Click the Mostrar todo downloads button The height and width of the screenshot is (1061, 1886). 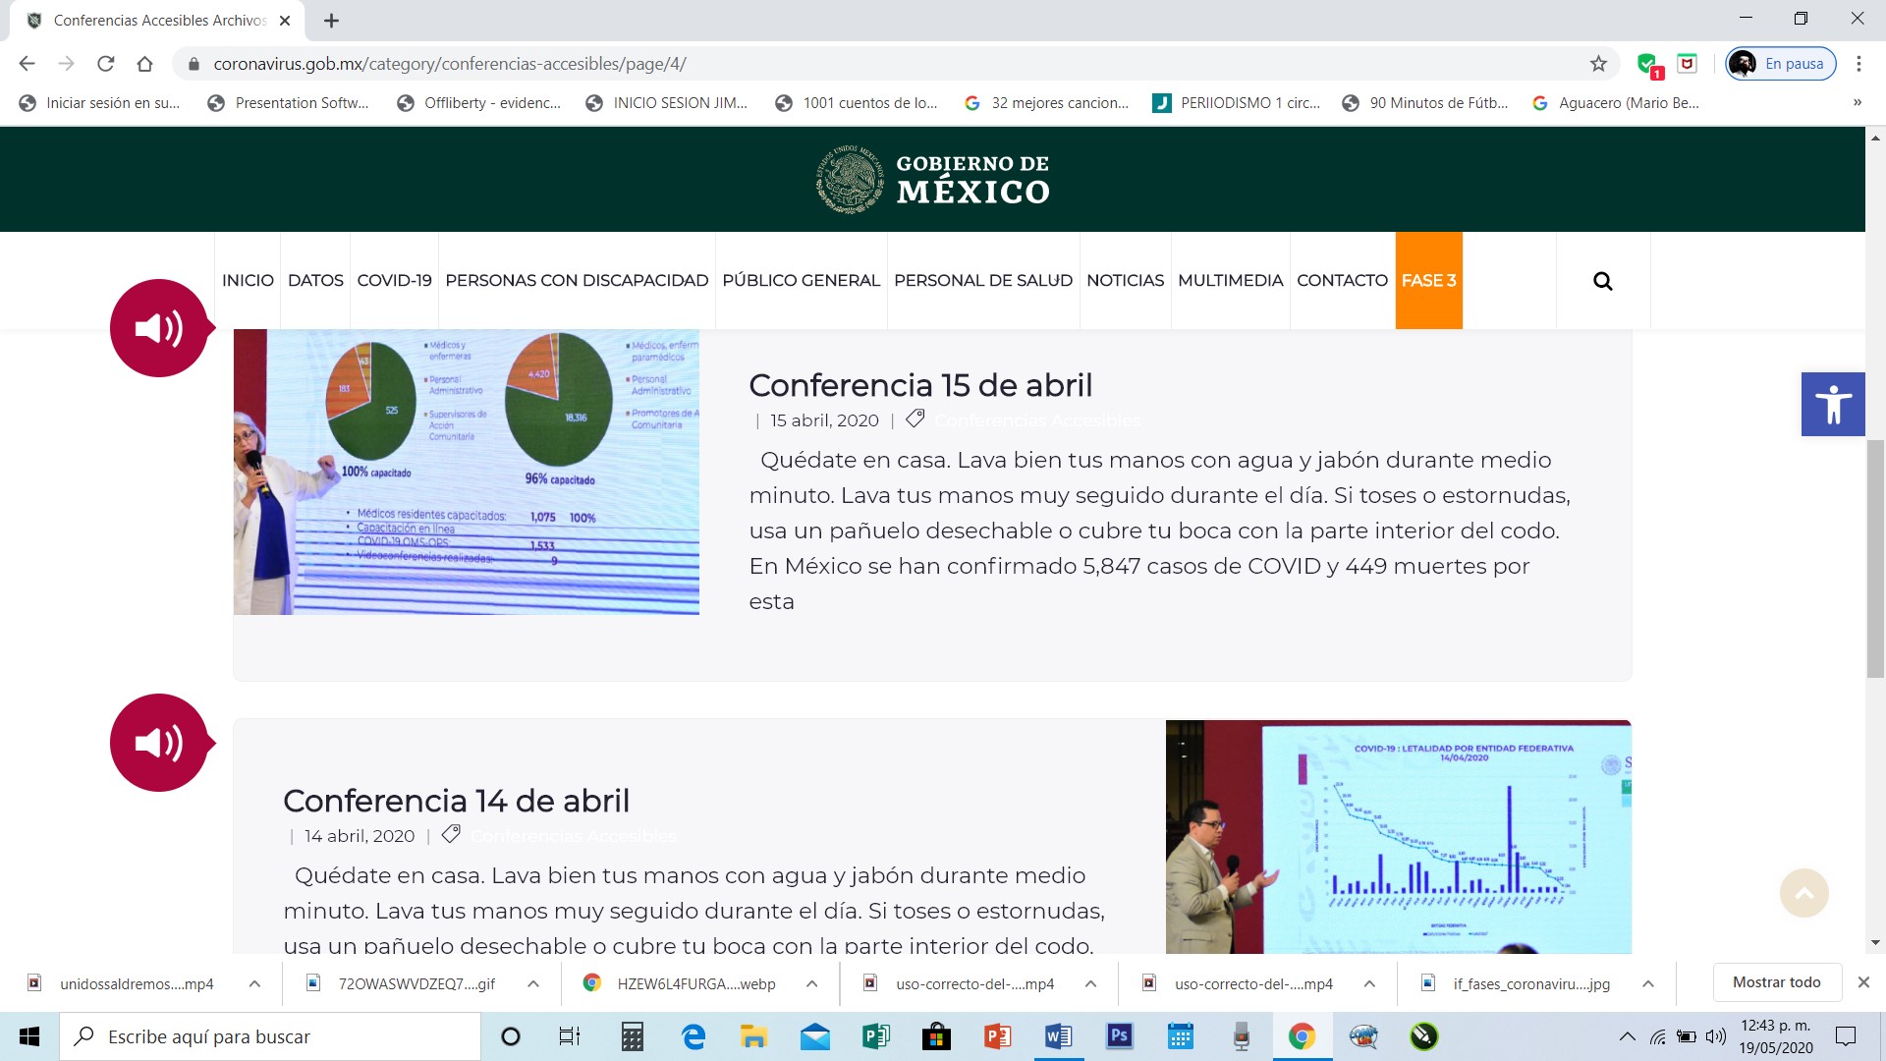(x=1776, y=982)
